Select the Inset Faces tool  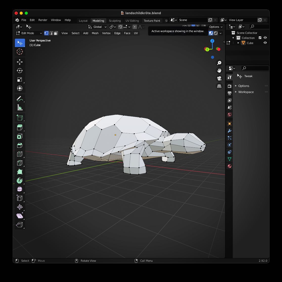pyautogui.click(x=20, y=136)
